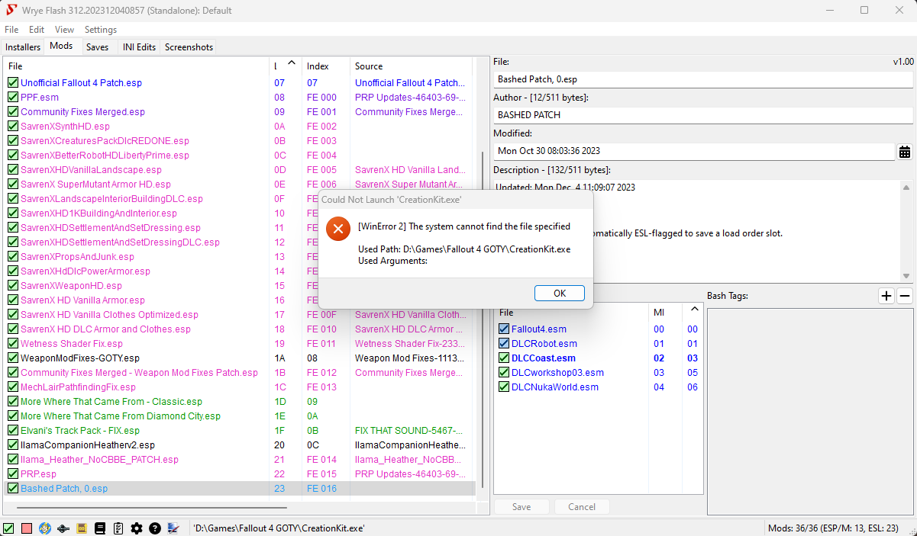The image size is (917, 536).
Task: Open the Doc Browser book icon
Action: (100, 528)
